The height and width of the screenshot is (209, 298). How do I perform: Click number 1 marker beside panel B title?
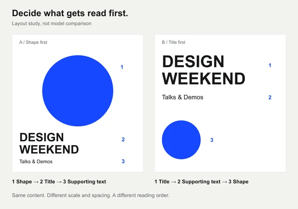point(270,65)
